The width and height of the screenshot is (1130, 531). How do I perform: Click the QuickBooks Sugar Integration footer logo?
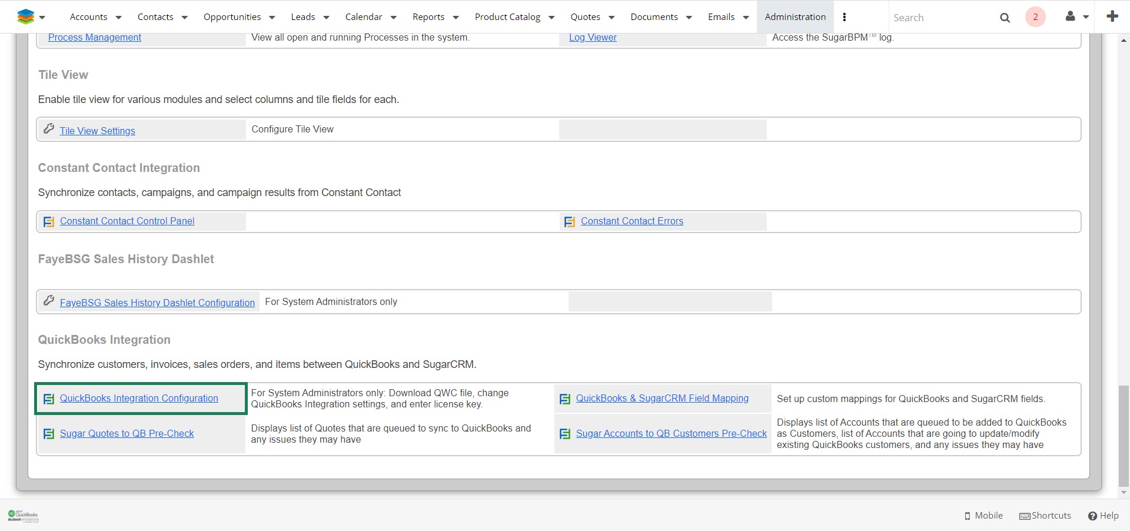pos(24,516)
